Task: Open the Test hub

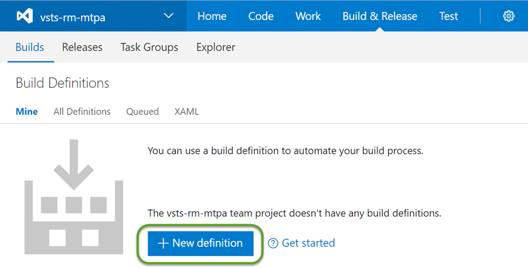Action: [449, 16]
